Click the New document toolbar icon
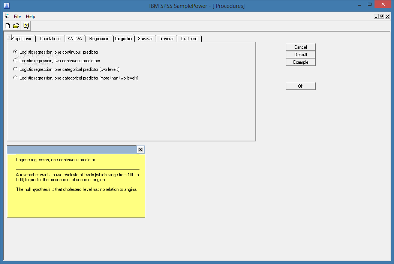 point(7,25)
